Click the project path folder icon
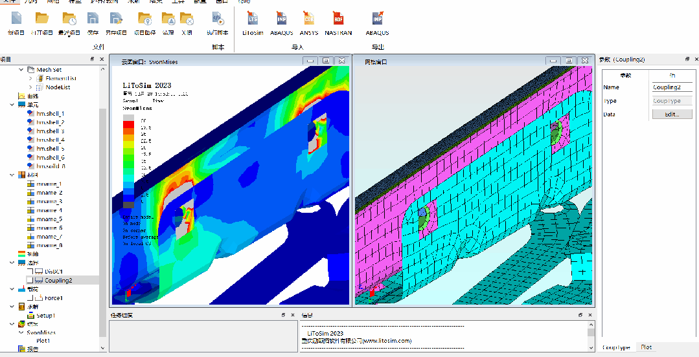The width and height of the screenshot is (699, 357). (145, 18)
